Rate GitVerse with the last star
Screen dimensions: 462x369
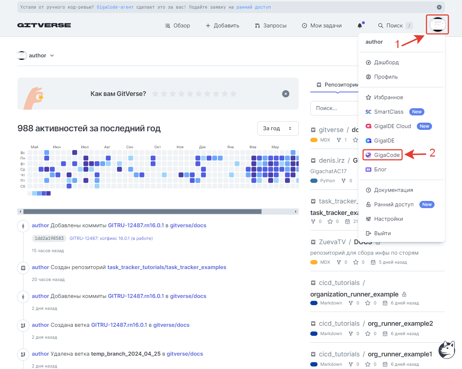(x=233, y=94)
